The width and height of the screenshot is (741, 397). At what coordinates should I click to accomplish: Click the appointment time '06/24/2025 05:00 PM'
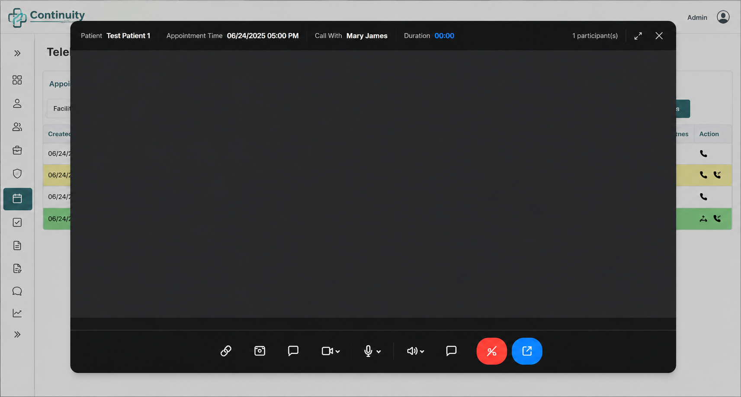pyautogui.click(x=263, y=36)
